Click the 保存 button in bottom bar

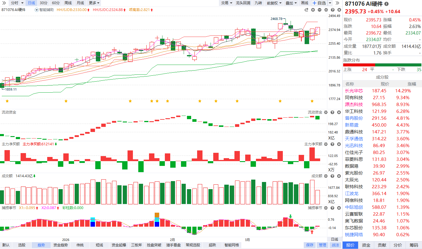click(310, 245)
